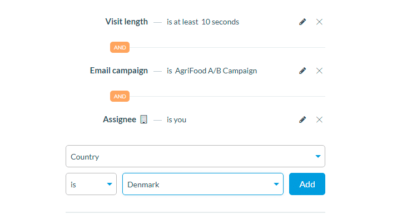Click the 'is you' condition text

[x=176, y=120]
